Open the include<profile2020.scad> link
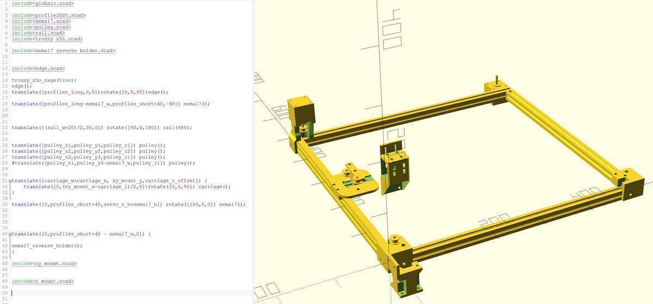 [x=48, y=15]
